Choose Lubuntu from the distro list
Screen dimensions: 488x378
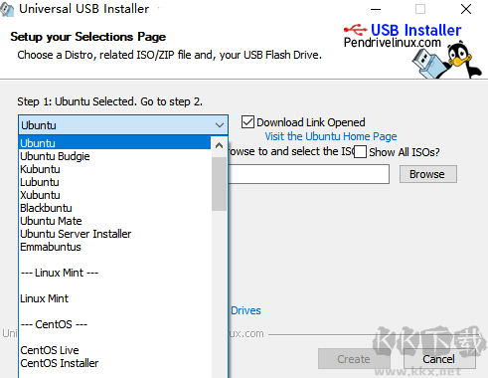click(115, 182)
